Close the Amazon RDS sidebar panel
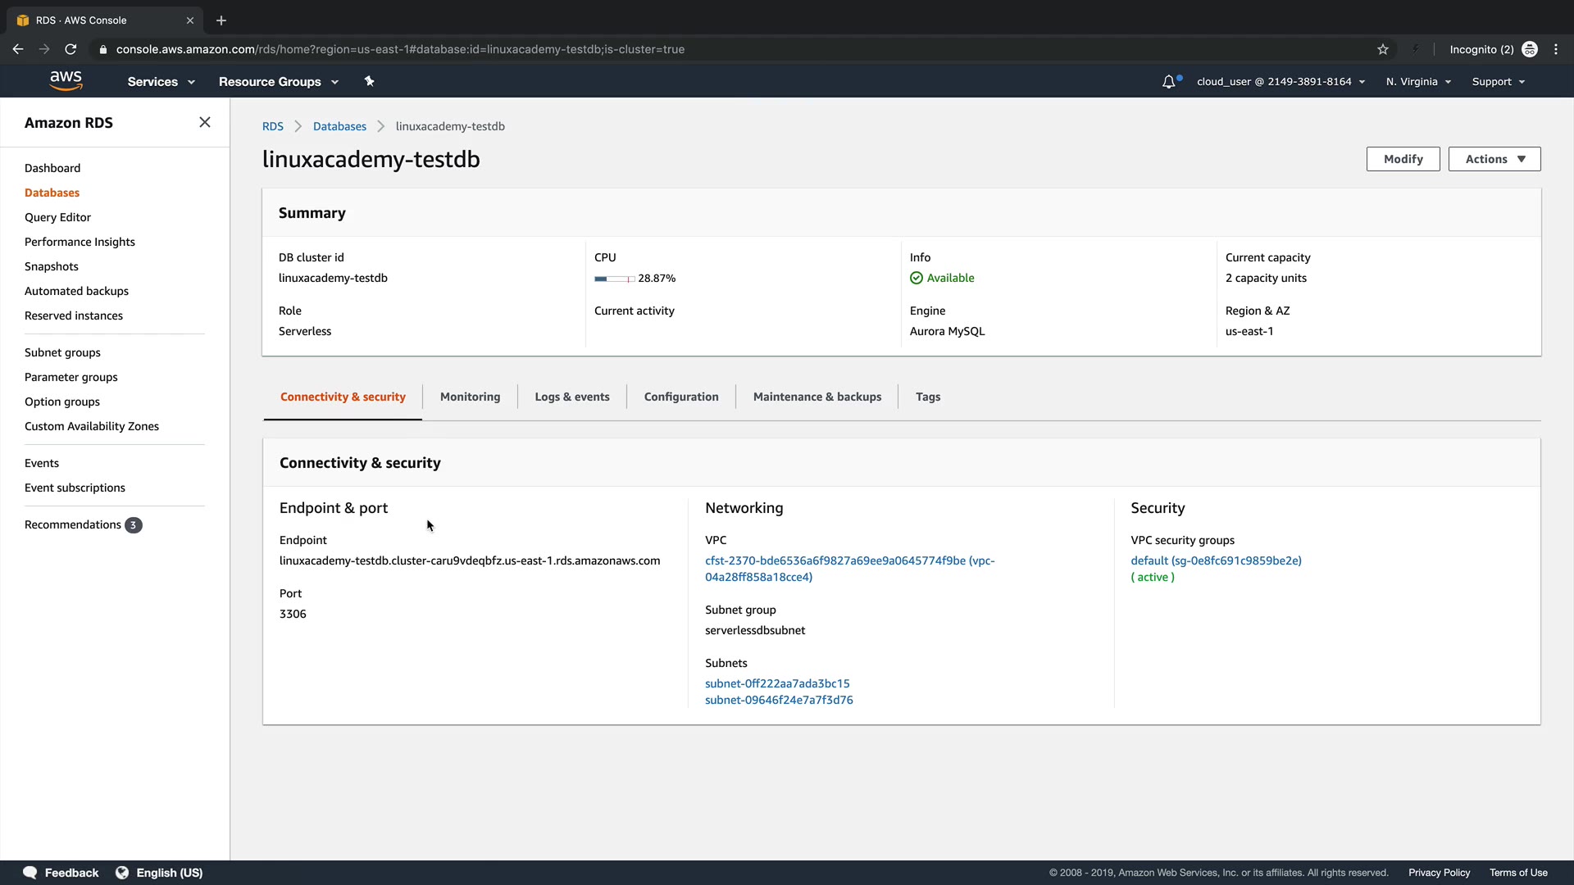This screenshot has width=1574, height=885. (x=205, y=122)
